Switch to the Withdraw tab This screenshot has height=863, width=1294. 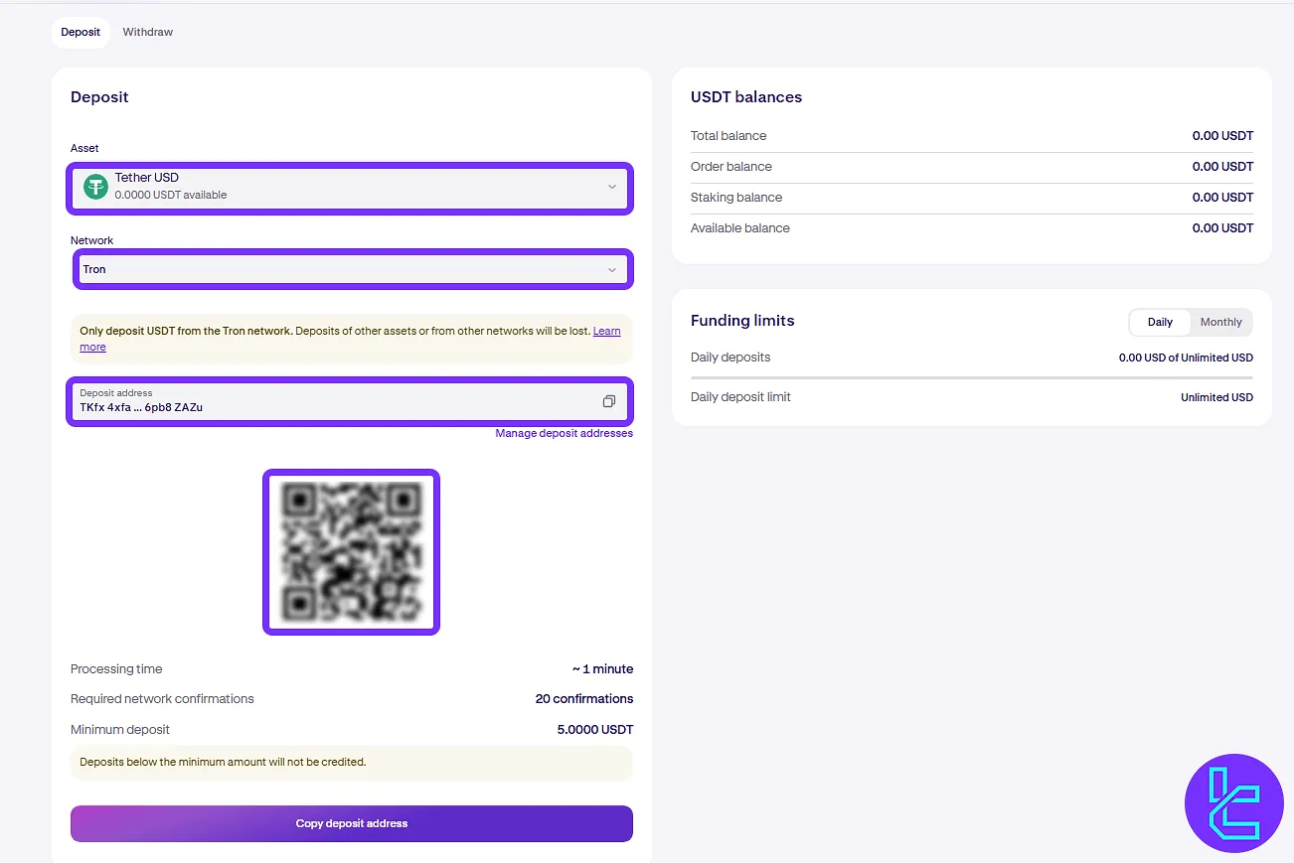(147, 32)
